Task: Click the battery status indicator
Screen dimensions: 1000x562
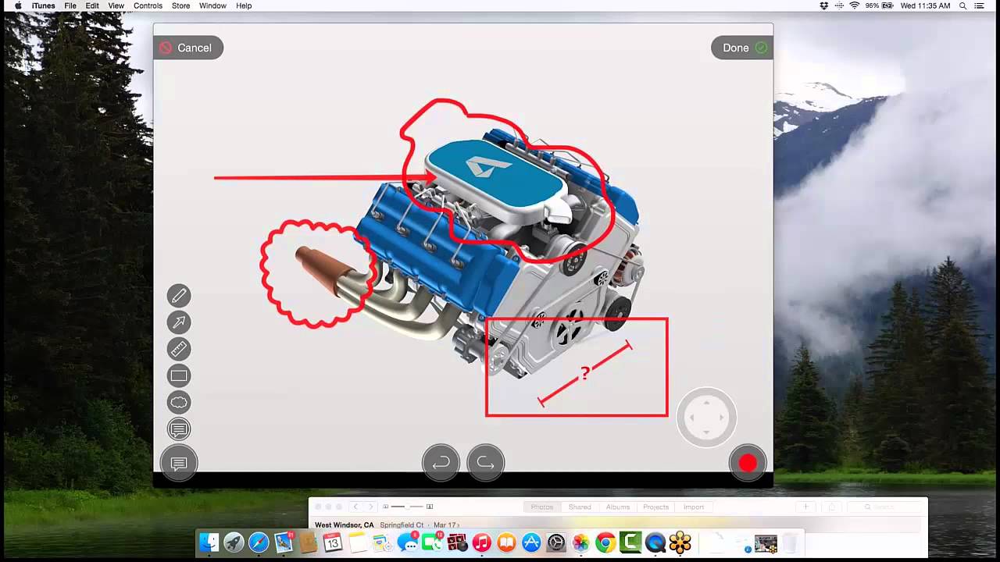Action: click(879, 5)
